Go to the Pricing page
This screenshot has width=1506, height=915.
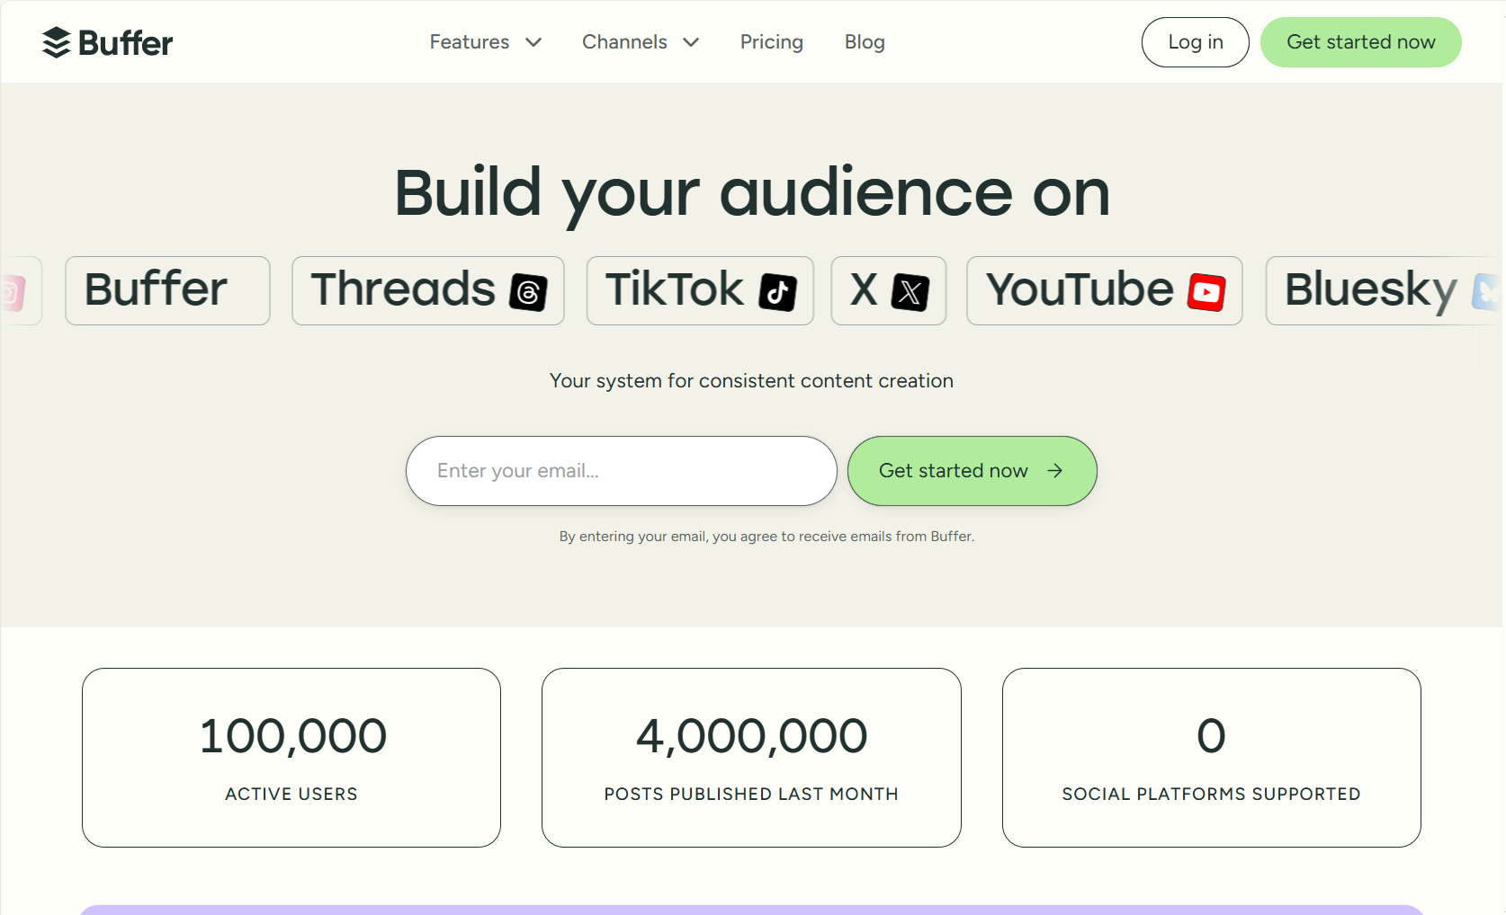(x=772, y=42)
